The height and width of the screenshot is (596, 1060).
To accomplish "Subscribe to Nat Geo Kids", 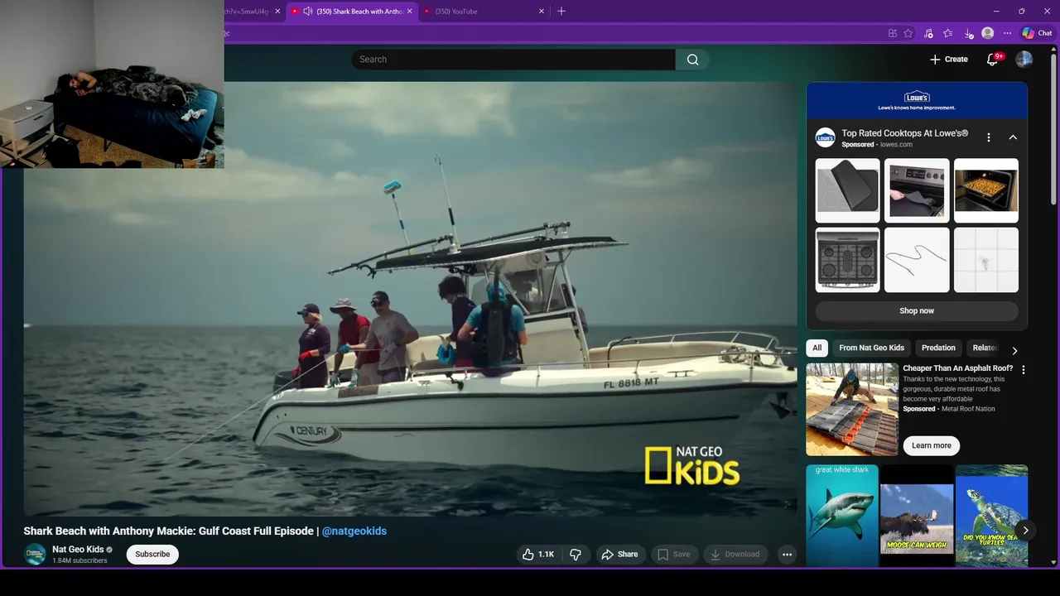I will point(152,554).
